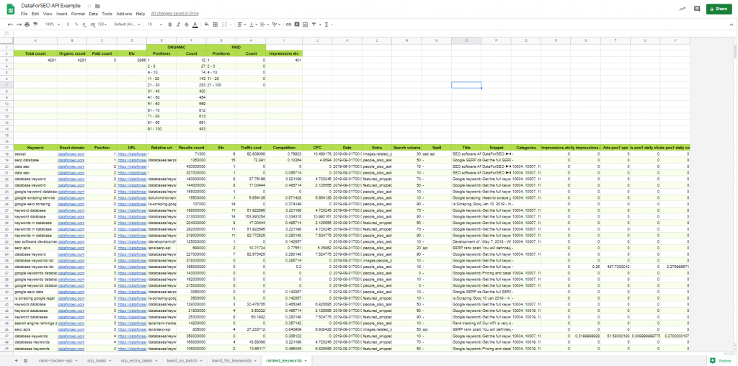Print the spreadsheet
This screenshot has width=738, height=366.
[27, 24]
